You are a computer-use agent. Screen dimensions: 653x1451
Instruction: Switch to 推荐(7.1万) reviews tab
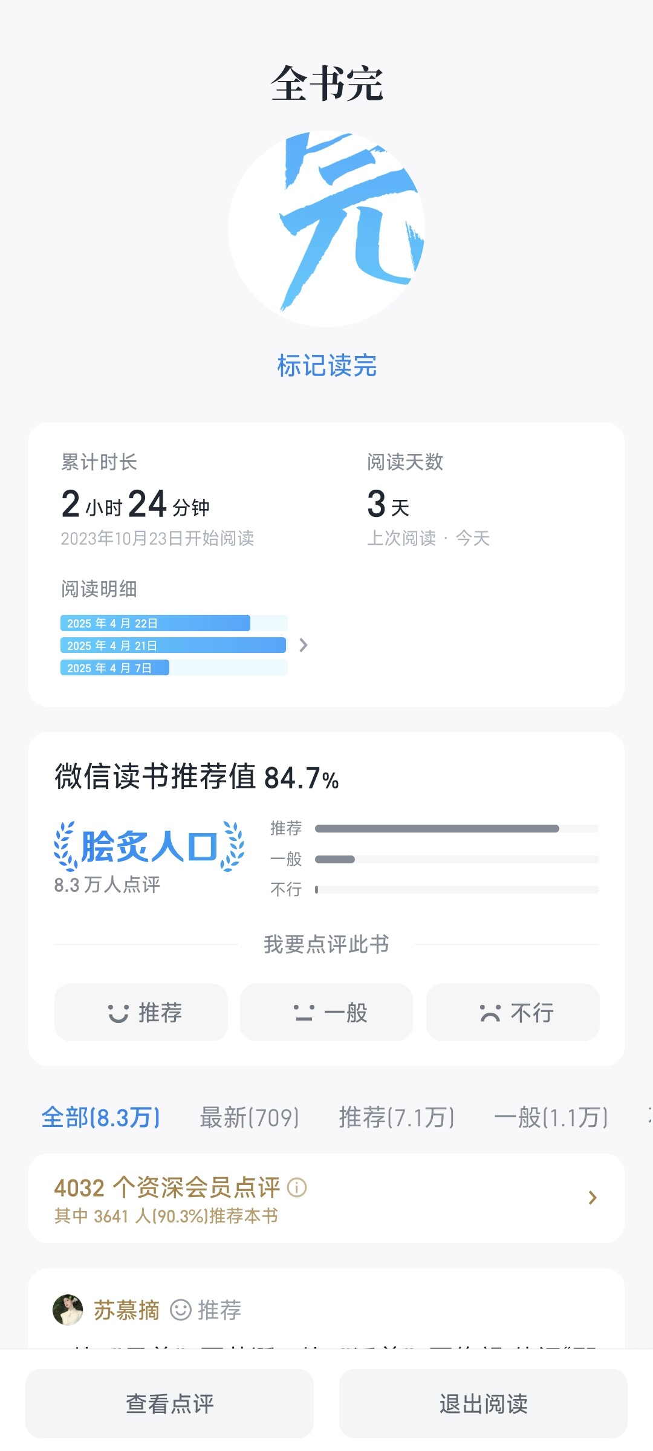[397, 1117]
